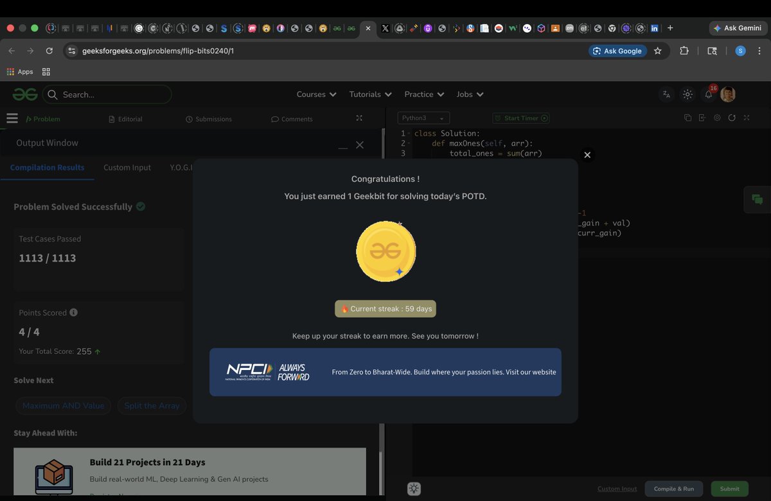Click the Build 21 Projects in 21 Days card
Image resolution: width=771 pixels, height=501 pixels.
190,471
